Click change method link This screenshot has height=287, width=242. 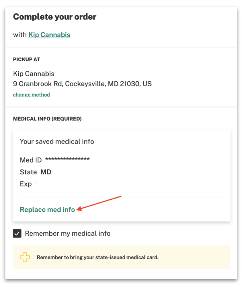[31, 95]
